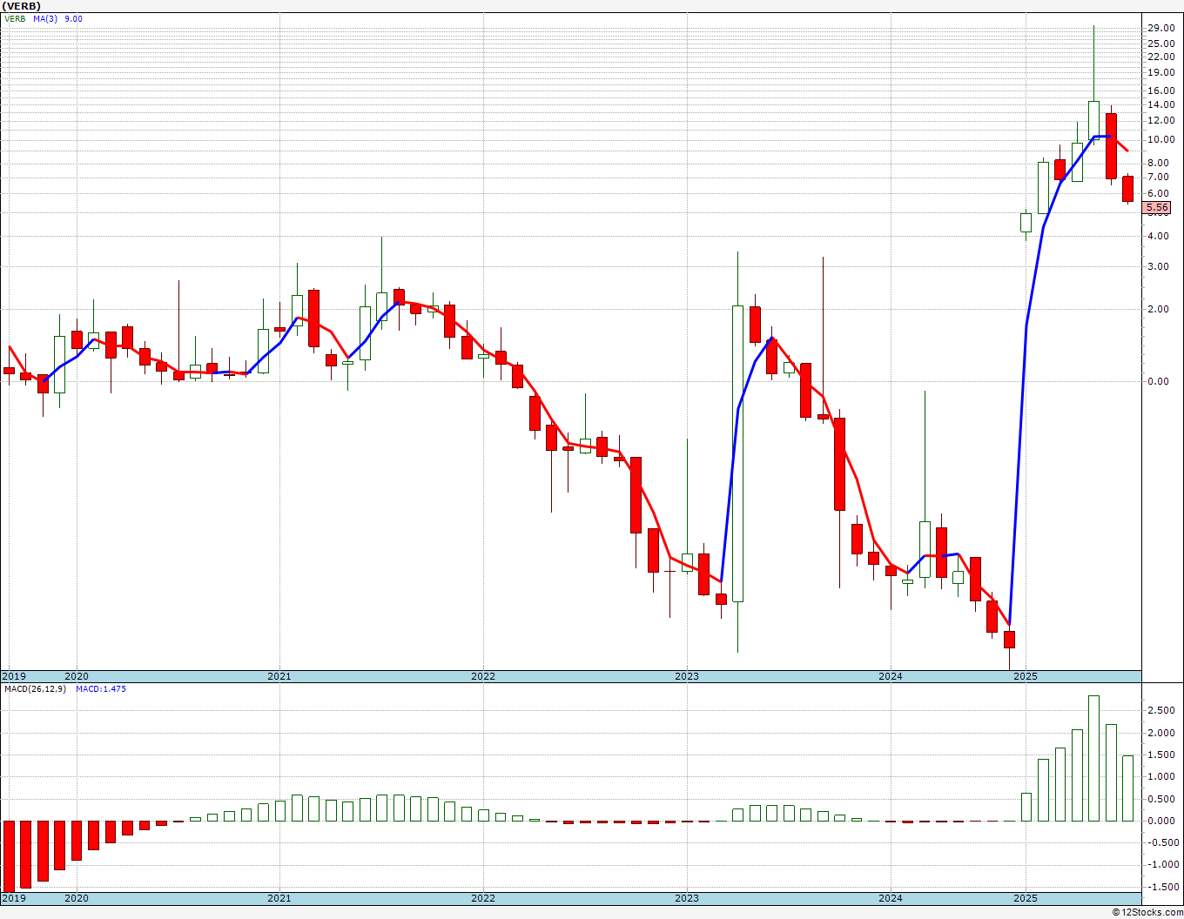Select the 25.00 price axis label
Viewport: 1184px width, 919px height.
click(x=1161, y=44)
